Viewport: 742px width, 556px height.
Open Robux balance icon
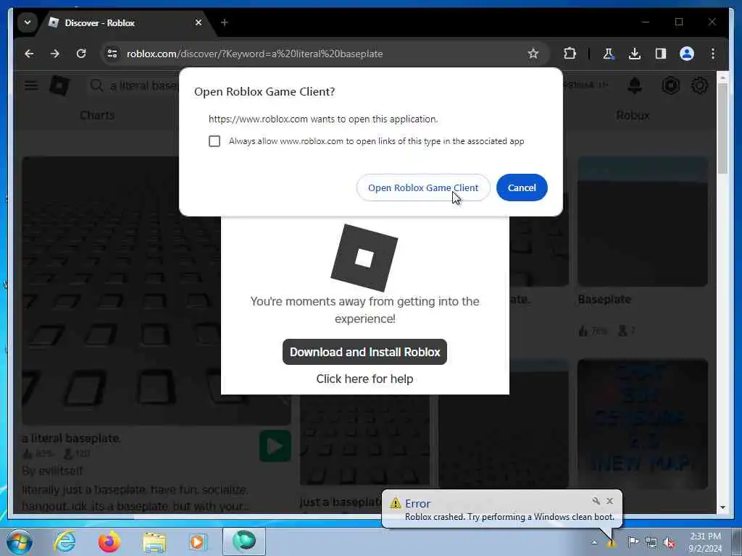(670, 85)
